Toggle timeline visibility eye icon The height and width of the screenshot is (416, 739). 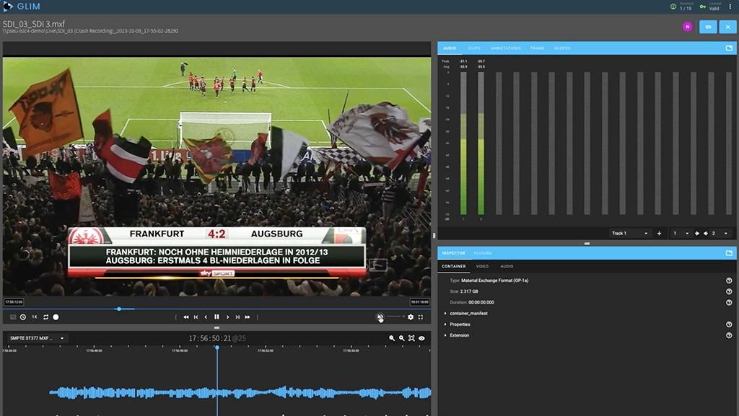(421, 338)
